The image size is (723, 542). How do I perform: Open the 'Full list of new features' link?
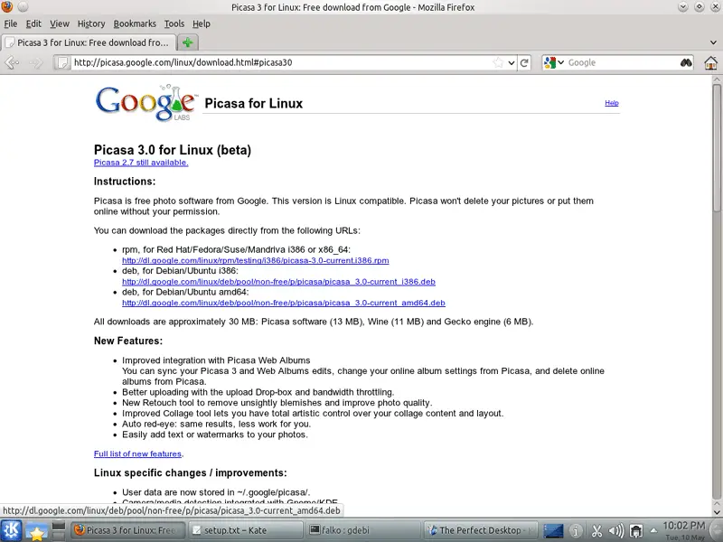pos(137,454)
